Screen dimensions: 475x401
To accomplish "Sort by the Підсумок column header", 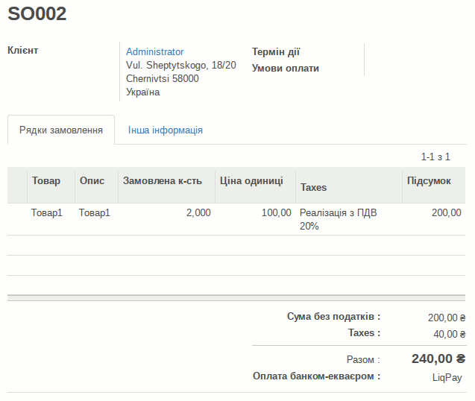I will point(429,181).
